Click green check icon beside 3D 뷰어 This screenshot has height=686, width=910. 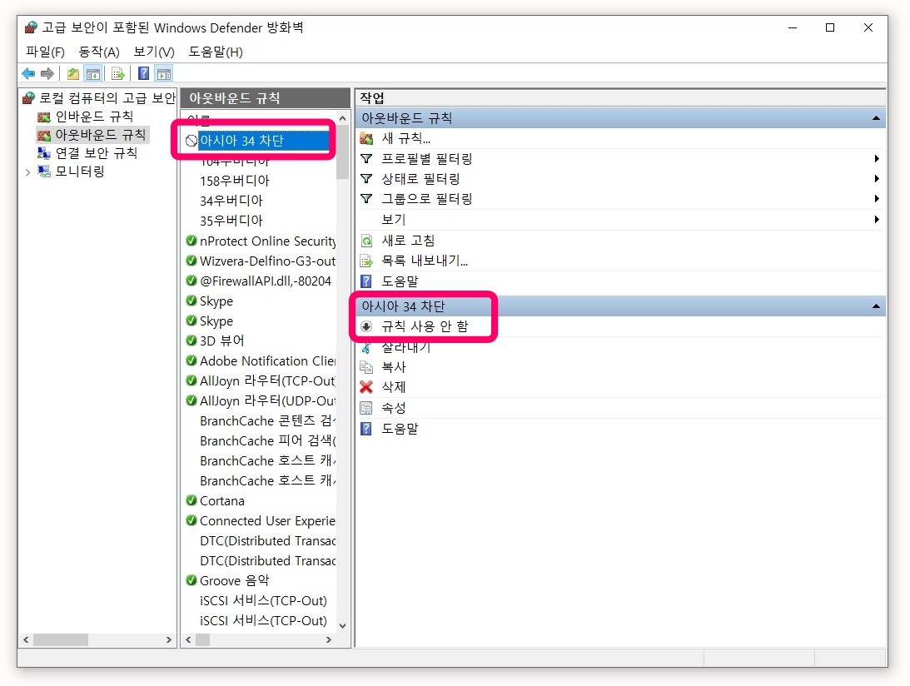[191, 341]
